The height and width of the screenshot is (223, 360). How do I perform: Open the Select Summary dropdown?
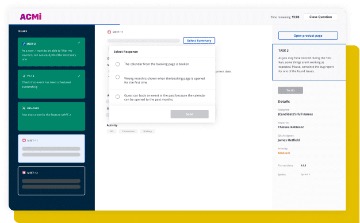[x=199, y=41]
